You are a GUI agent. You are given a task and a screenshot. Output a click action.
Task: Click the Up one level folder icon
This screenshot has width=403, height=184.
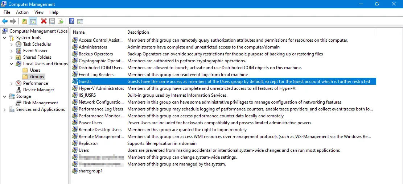point(24,21)
